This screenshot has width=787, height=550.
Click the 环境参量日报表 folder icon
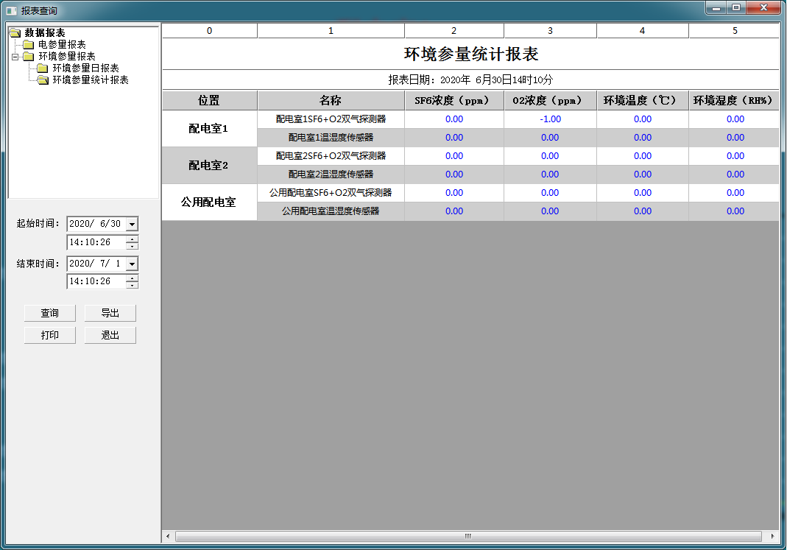(x=43, y=68)
